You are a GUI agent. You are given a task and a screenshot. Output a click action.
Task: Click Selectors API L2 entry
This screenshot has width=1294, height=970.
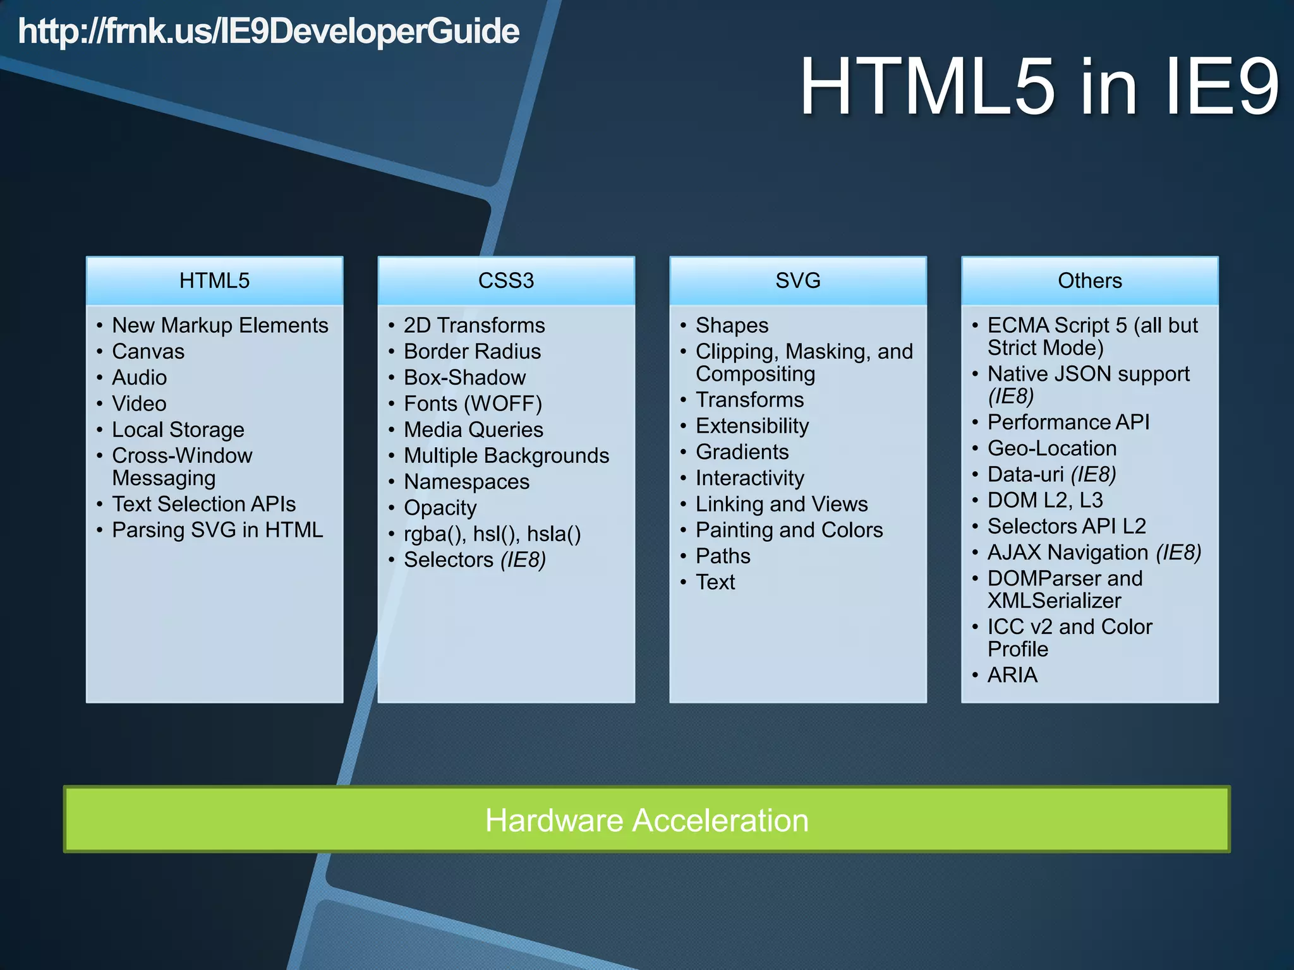[x=1067, y=526]
